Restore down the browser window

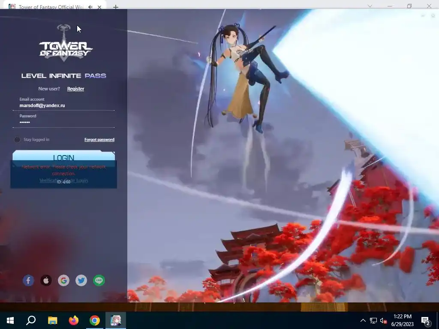pos(409,6)
